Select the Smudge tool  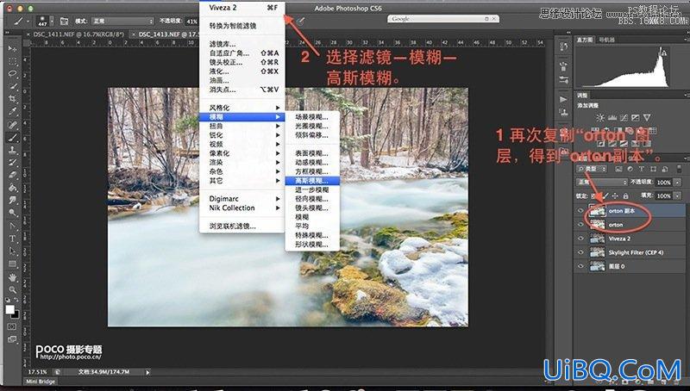pyautogui.click(x=12, y=201)
